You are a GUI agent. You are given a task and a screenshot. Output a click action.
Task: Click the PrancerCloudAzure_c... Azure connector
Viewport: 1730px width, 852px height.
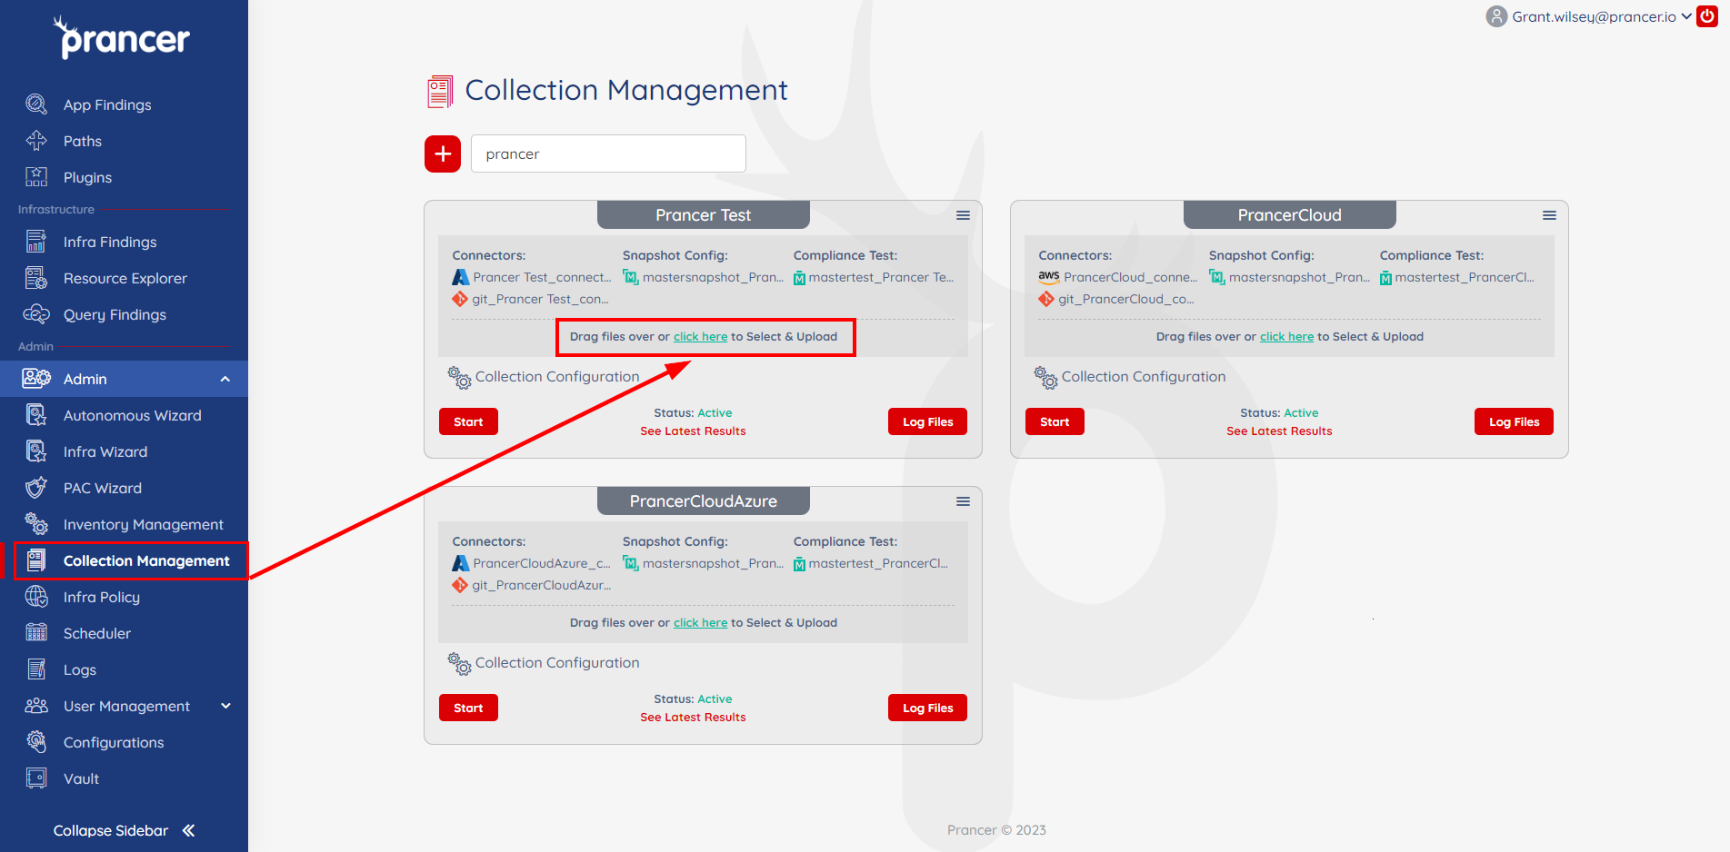(532, 563)
